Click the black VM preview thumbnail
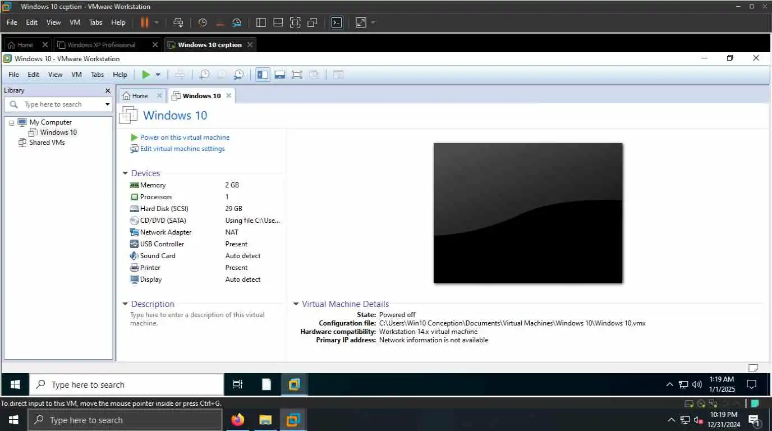 tap(528, 213)
